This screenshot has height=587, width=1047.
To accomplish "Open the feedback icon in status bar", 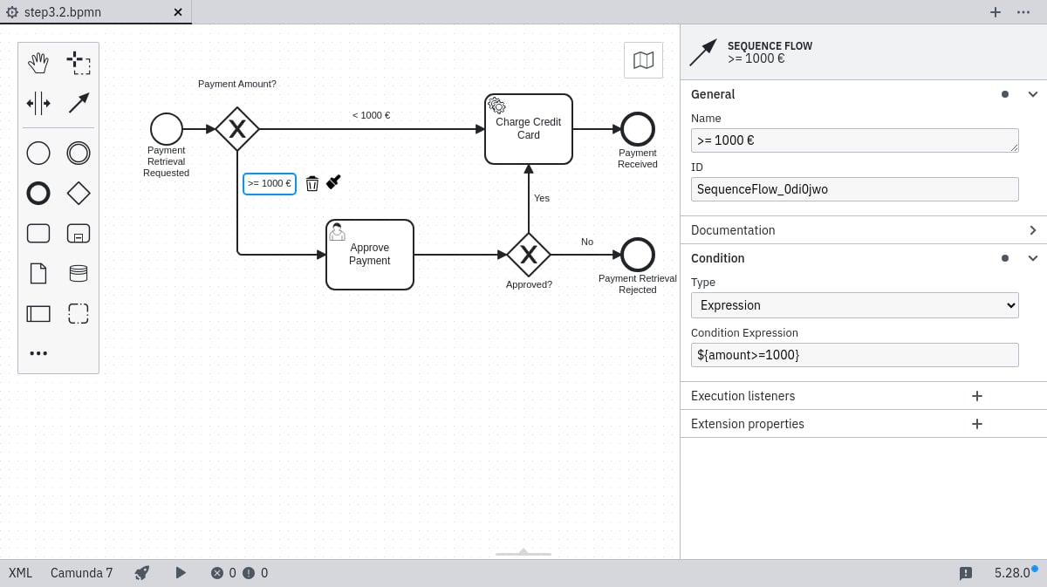I will (966, 573).
